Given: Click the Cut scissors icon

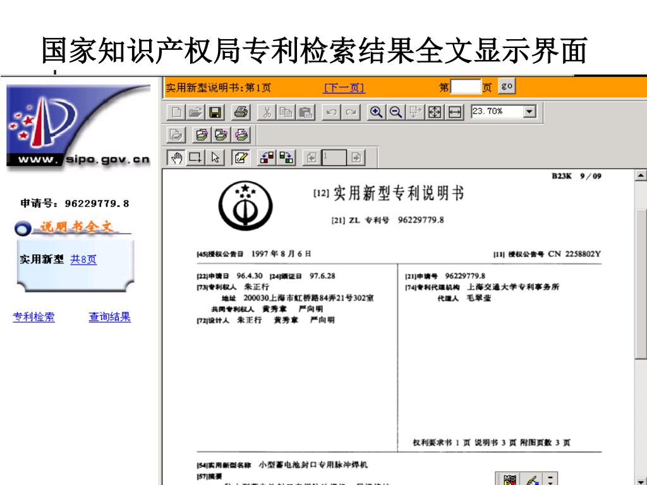Looking at the screenshot, I should [267, 112].
